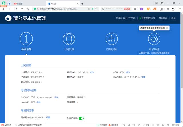183x127 pixels.
Task: Open 更多功能 gear icon
Action: click(x=154, y=39)
